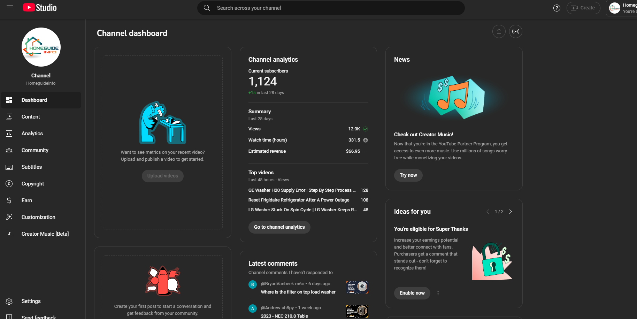Viewport: 637px width, 319px height.
Task: Open thumbnail beside Andrew-uh8py comment
Action: tap(357, 311)
